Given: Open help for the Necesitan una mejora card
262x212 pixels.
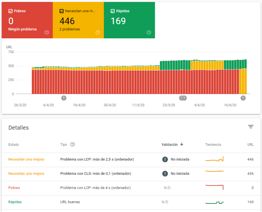Looking at the screenshot, I should [x=98, y=32].
